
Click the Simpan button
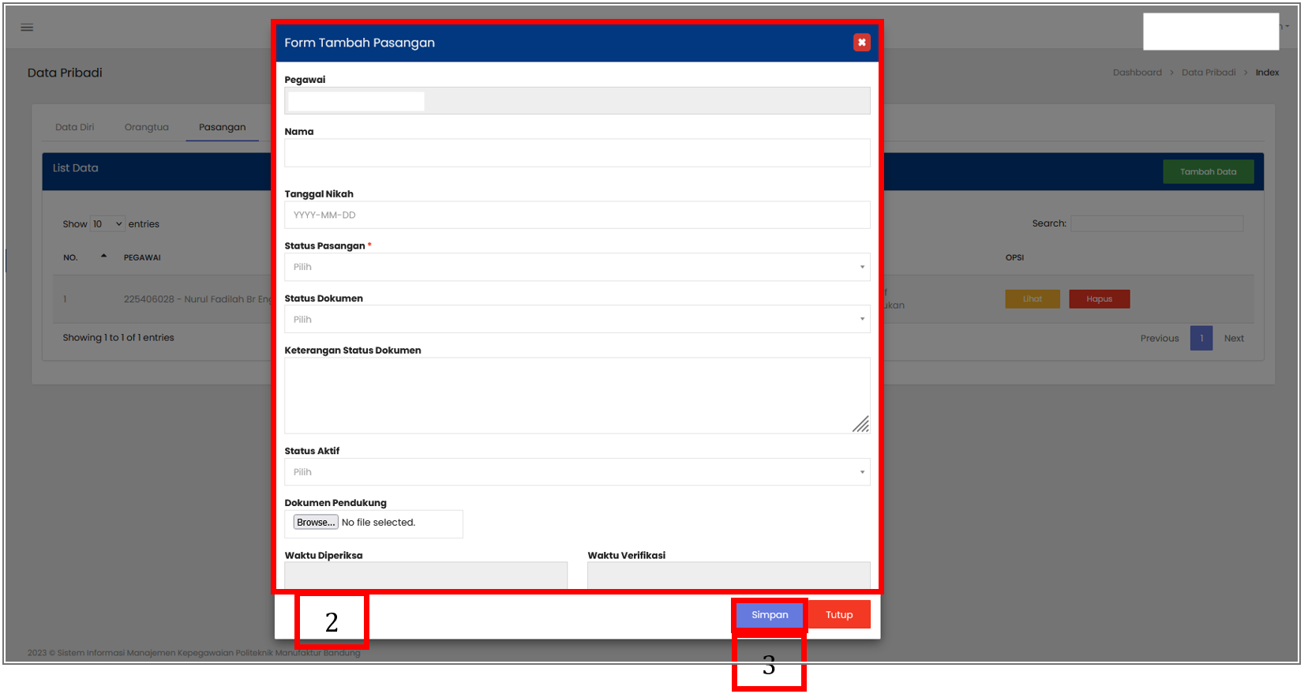click(x=769, y=615)
